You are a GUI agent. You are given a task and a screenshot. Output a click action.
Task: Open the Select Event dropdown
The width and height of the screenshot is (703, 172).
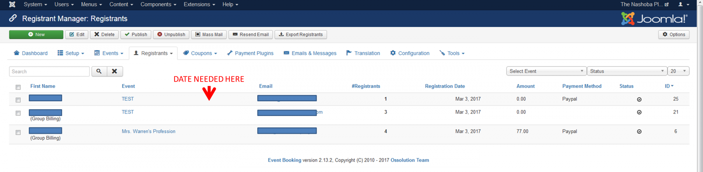point(546,71)
